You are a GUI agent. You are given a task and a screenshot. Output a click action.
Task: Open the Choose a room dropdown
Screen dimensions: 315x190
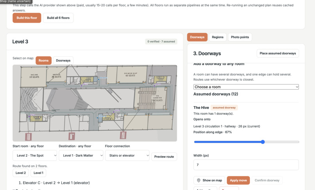[246, 87]
